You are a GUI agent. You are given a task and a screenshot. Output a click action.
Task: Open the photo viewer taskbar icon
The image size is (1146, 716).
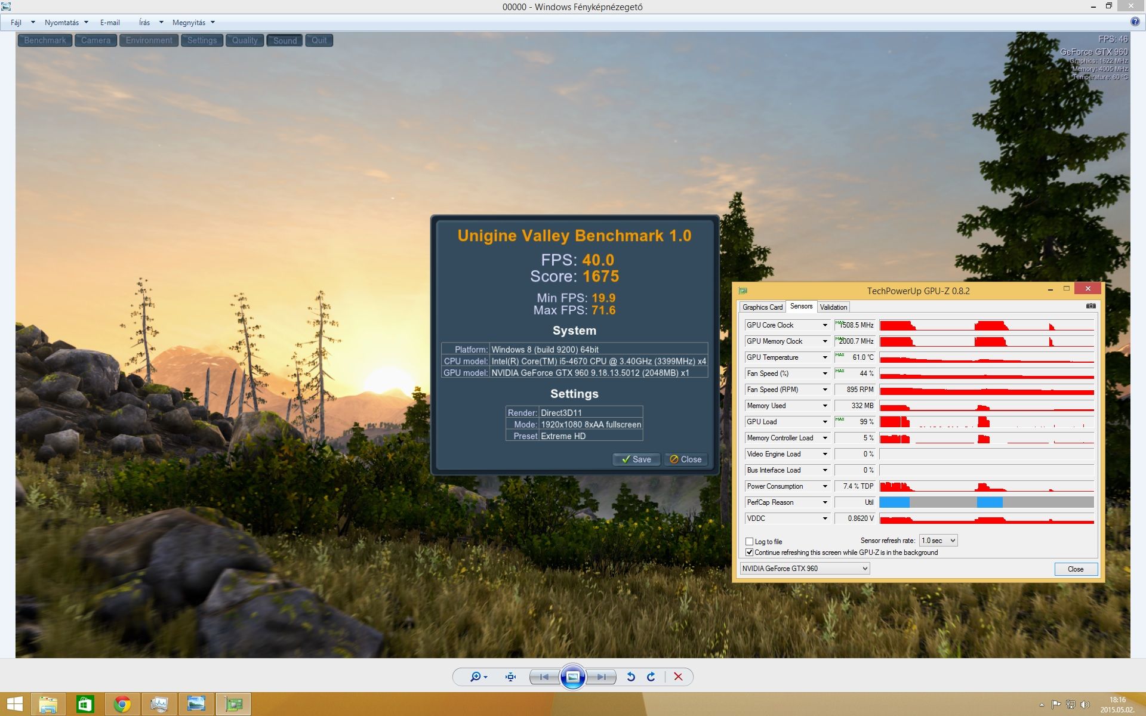tap(196, 705)
